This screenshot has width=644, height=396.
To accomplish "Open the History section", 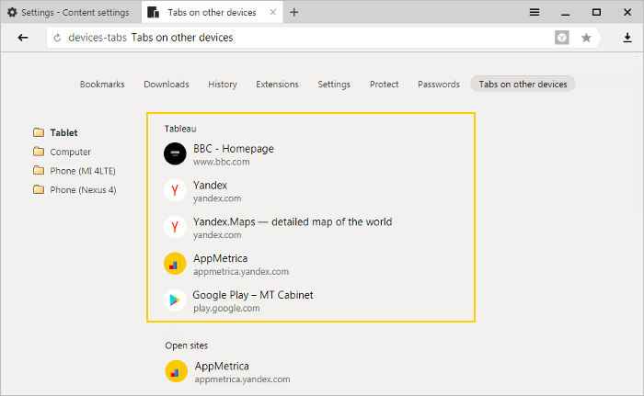I will coord(223,85).
